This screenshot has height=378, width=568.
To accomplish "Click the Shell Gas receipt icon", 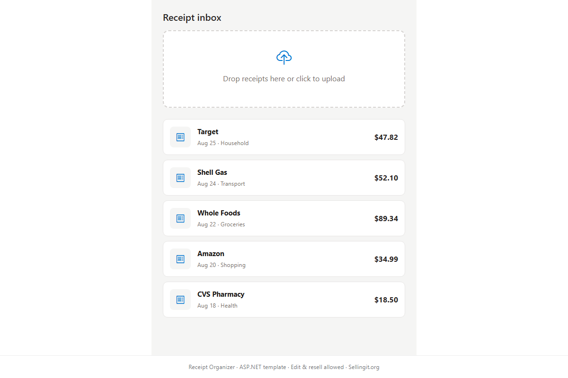I will 180,178.
